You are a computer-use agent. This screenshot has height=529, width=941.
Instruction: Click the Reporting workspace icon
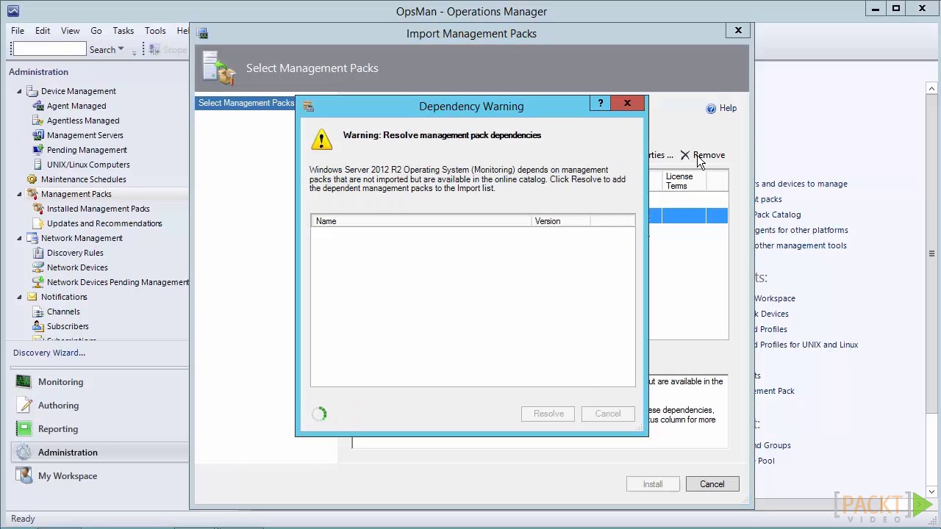click(24, 429)
